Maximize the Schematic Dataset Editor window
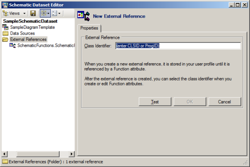Viewport: 250px width, 167px height. (x=238, y=5)
